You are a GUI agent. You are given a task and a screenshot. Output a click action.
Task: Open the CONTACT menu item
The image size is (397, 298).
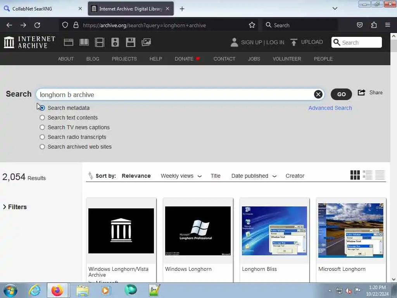coord(224,59)
